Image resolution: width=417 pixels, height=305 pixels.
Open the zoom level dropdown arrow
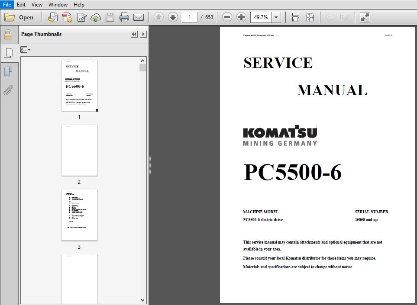point(276,17)
